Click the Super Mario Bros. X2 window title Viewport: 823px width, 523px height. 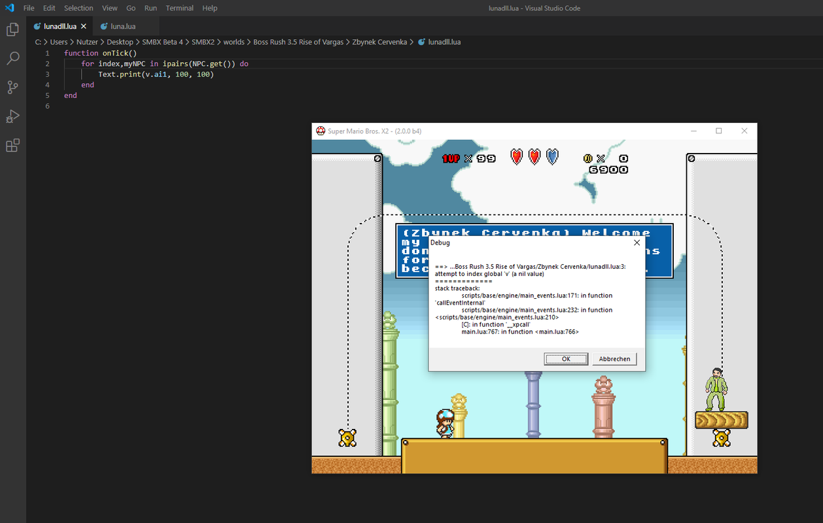click(374, 131)
